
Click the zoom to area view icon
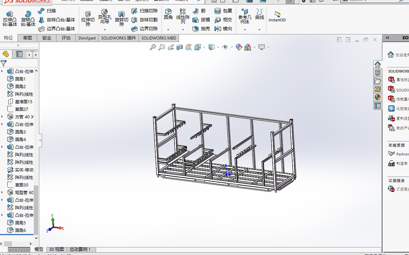tap(162, 47)
